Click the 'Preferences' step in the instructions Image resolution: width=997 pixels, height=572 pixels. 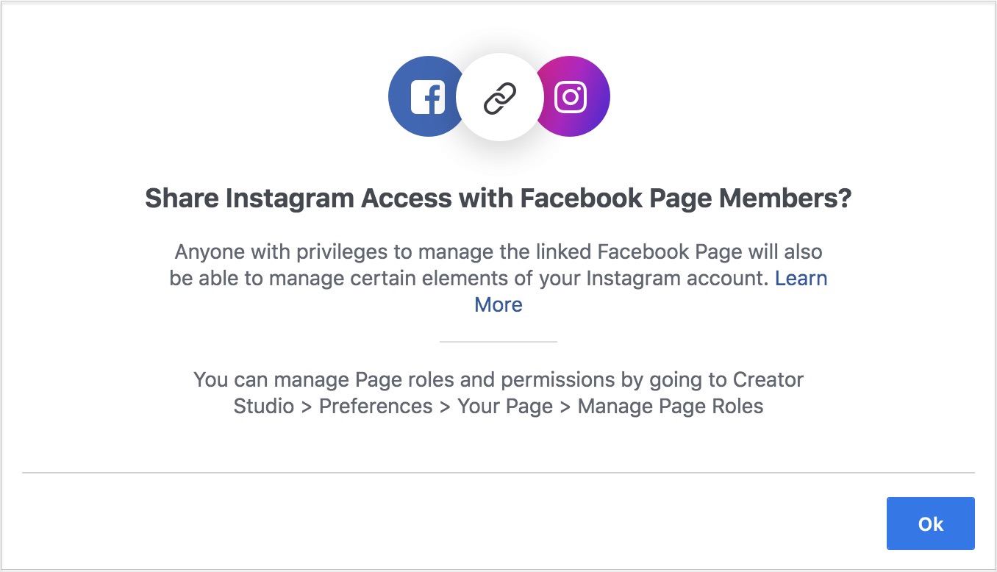coord(375,406)
